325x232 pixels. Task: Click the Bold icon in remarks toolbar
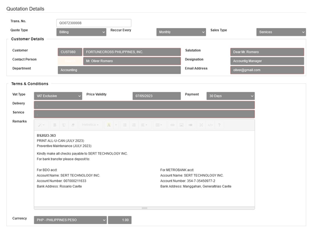click(55, 125)
